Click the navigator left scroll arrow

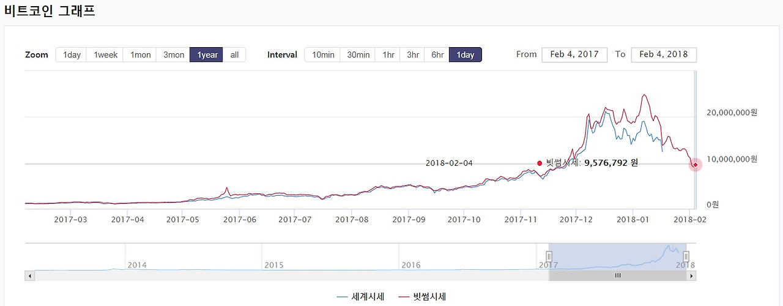(x=29, y=276)
